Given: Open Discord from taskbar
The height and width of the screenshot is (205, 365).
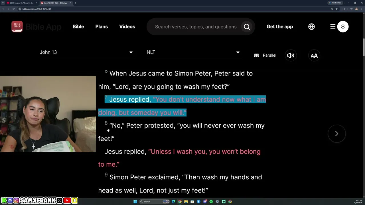Looking at the screenshot, I should (x=205, y=202).
